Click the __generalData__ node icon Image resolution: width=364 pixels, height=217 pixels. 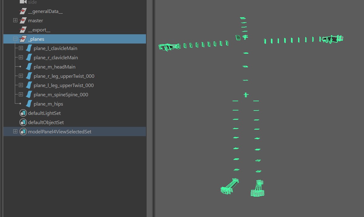tap(23, 11)
